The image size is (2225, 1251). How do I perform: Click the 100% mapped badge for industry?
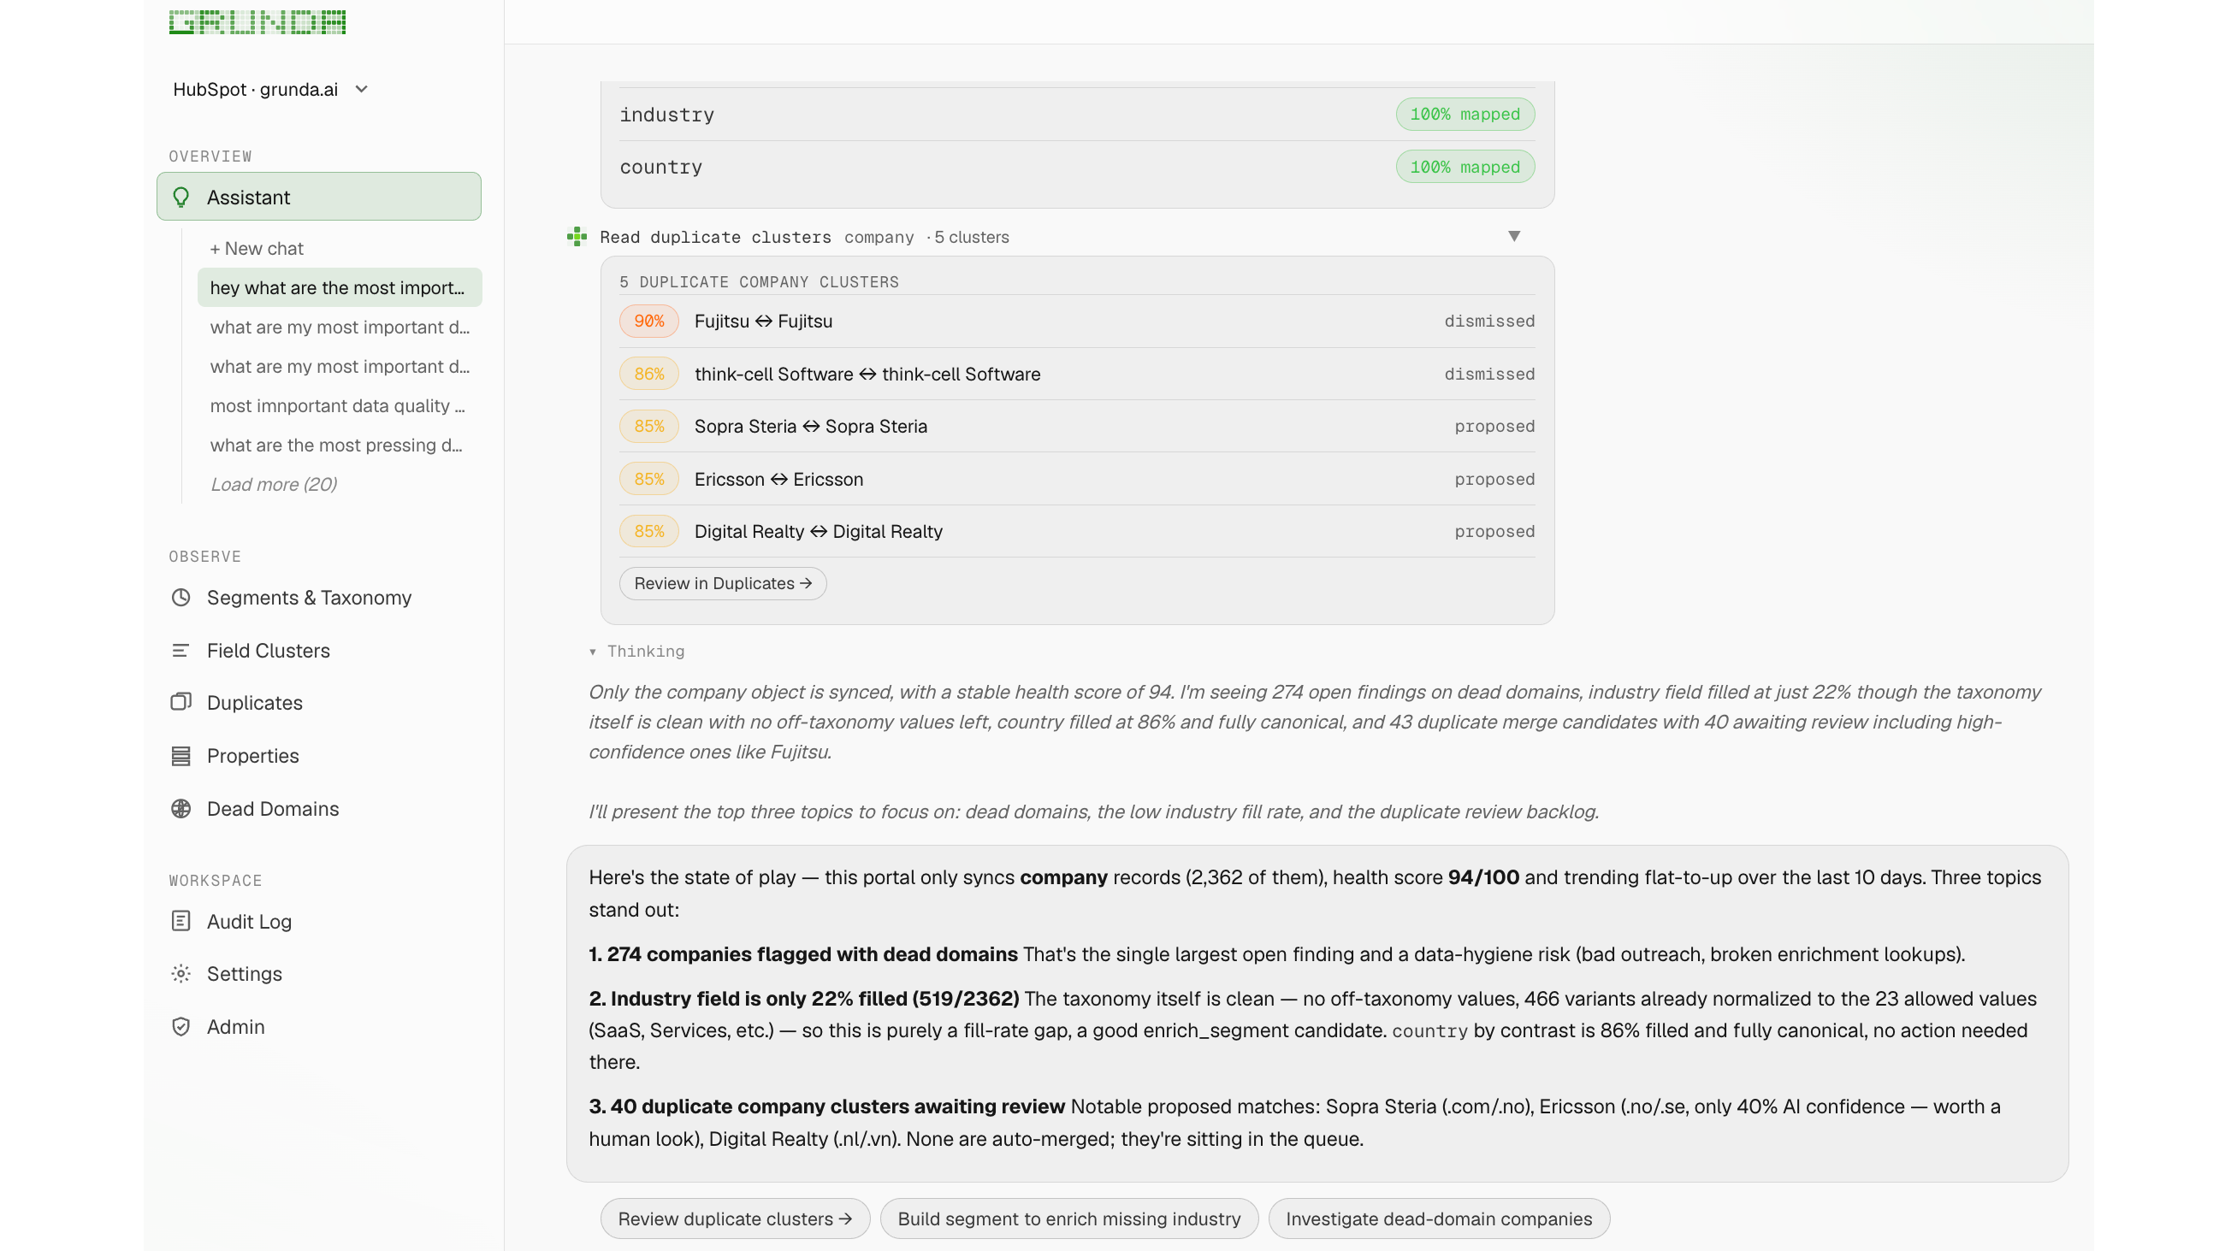1465,114
